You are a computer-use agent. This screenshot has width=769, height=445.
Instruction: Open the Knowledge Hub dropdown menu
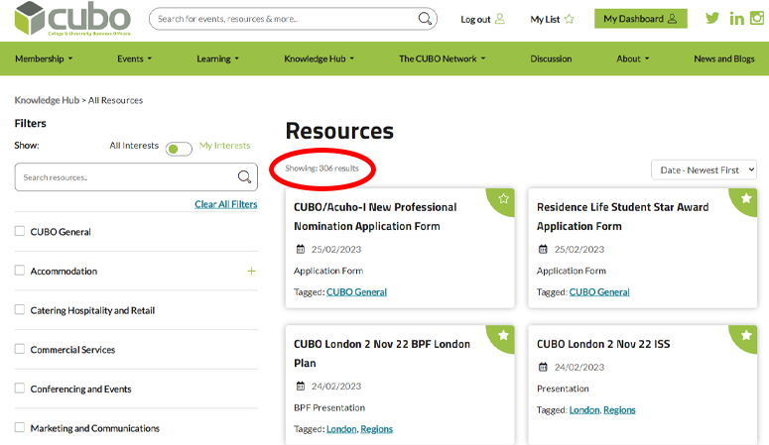click(319, 58)
